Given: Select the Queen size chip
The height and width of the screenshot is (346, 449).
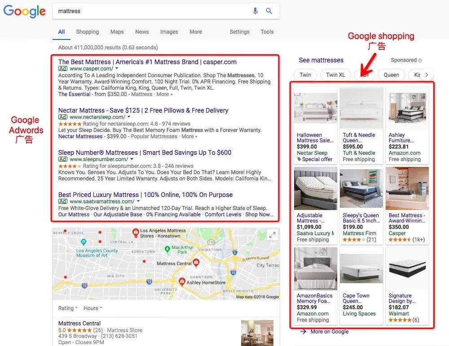Looking at the screenshot, I should click(391, 75).
